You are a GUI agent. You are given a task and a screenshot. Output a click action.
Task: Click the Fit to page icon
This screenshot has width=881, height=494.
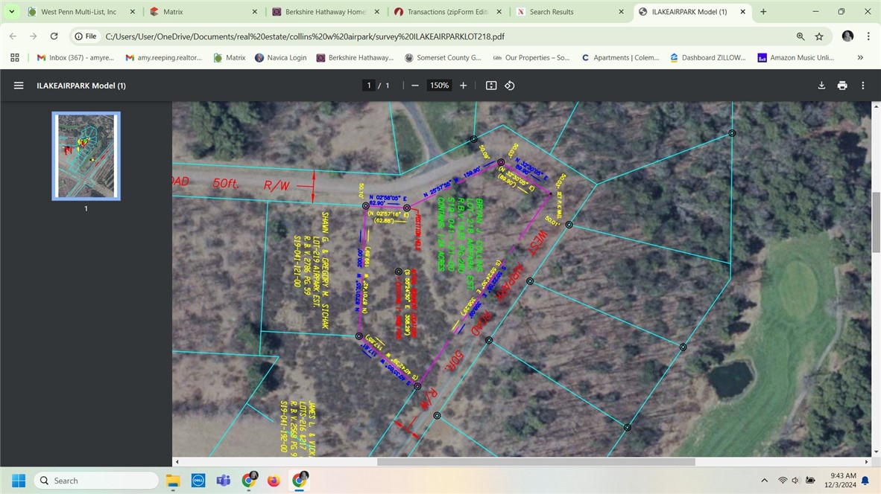[491, 86]
